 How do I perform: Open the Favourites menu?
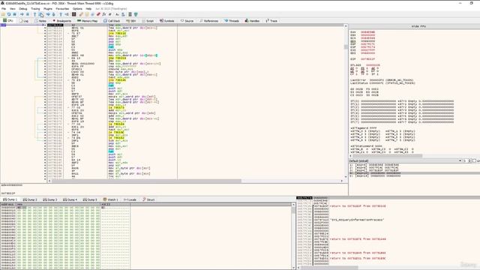coord(62,9)
